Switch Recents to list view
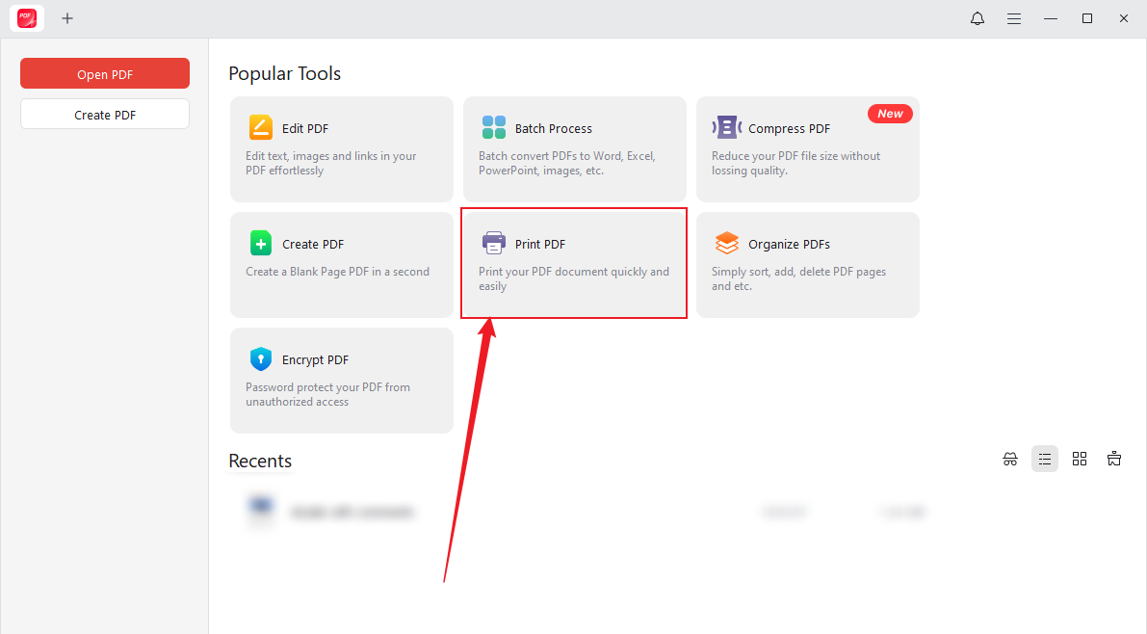1147x634 pixels. pos(1045,460)
